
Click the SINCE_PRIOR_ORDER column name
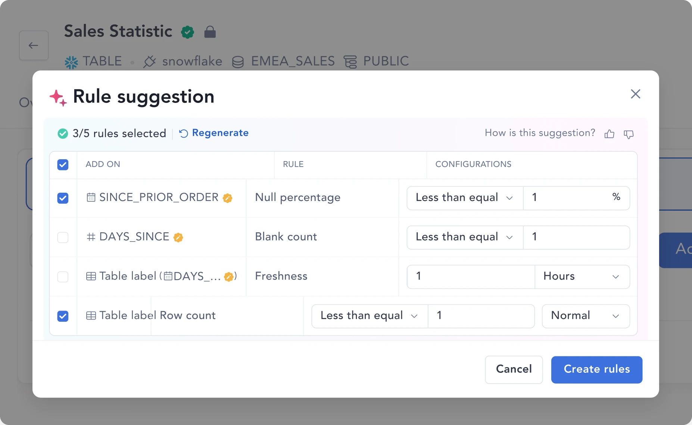159,197
